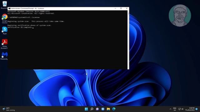
Task: Open File Explorer from taskbar
Action: tap(108, 109)
